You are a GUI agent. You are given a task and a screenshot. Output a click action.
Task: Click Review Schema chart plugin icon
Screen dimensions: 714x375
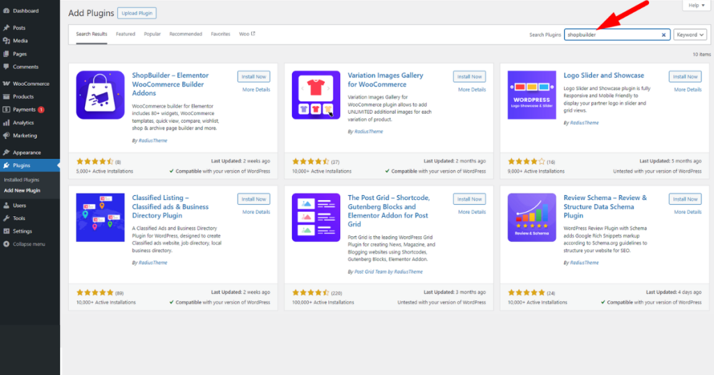[532, 217]
